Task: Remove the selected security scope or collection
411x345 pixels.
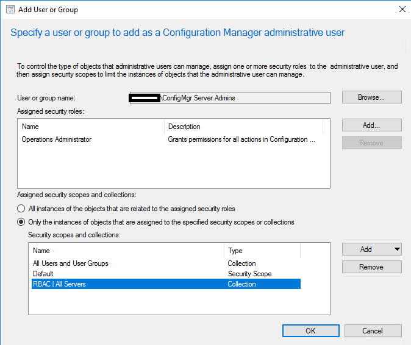Action: pyautogui.click(x=371, y=267)
